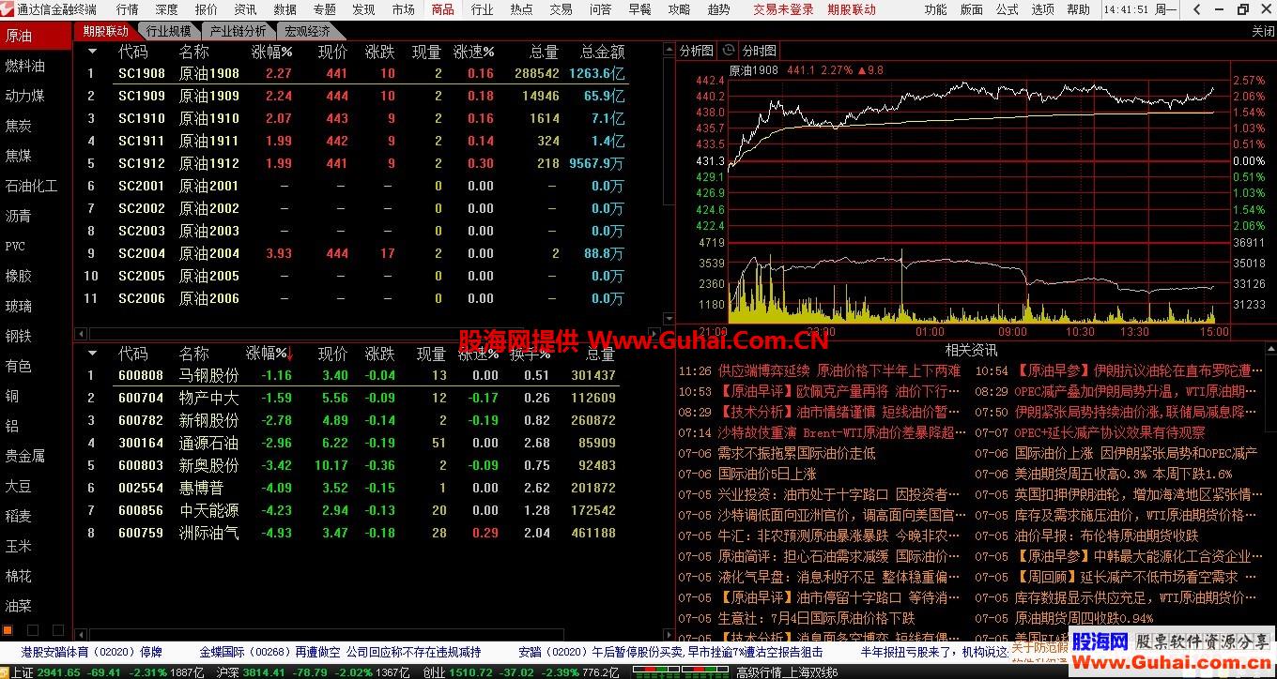Open the 资讯 menu
1277x679 pixels.
point(245,9)
